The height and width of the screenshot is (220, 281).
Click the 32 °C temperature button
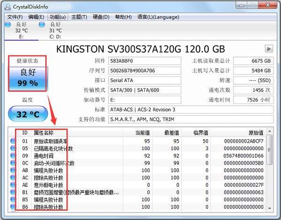(x=27, y=114)
